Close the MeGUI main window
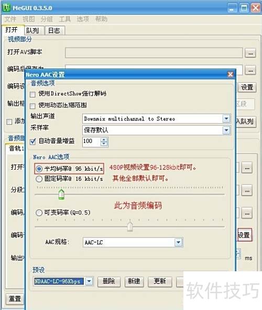262x310 pixels. click(x=256, y=8)
